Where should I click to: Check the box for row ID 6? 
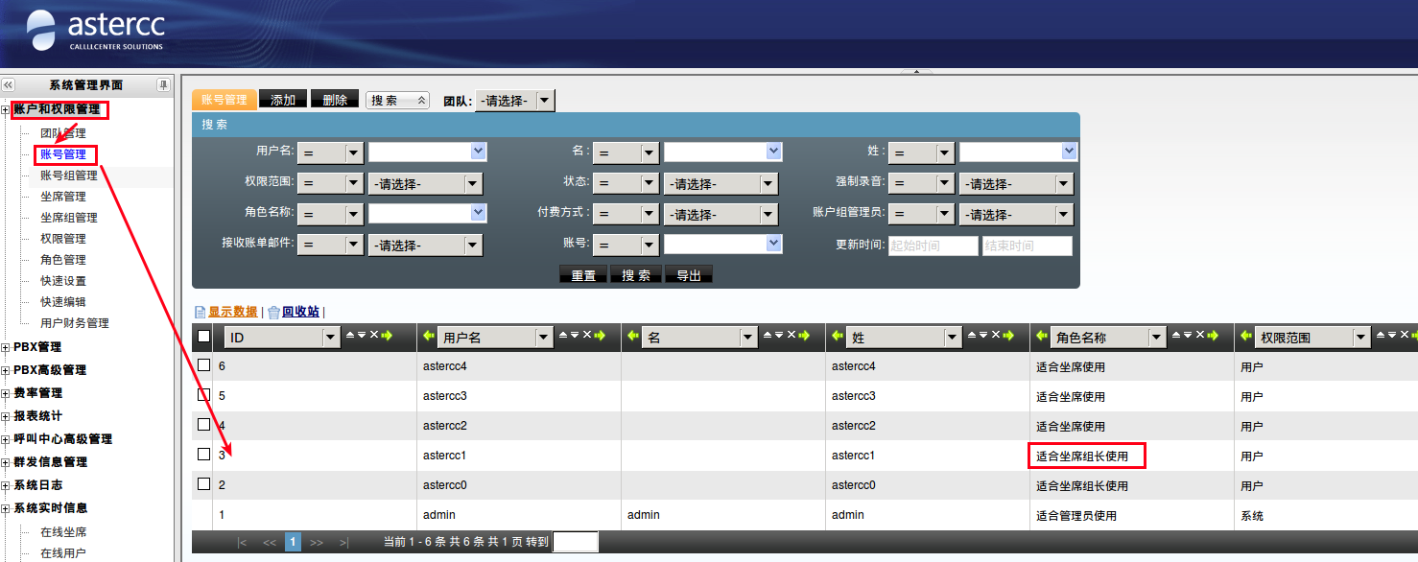pos(203,365)
